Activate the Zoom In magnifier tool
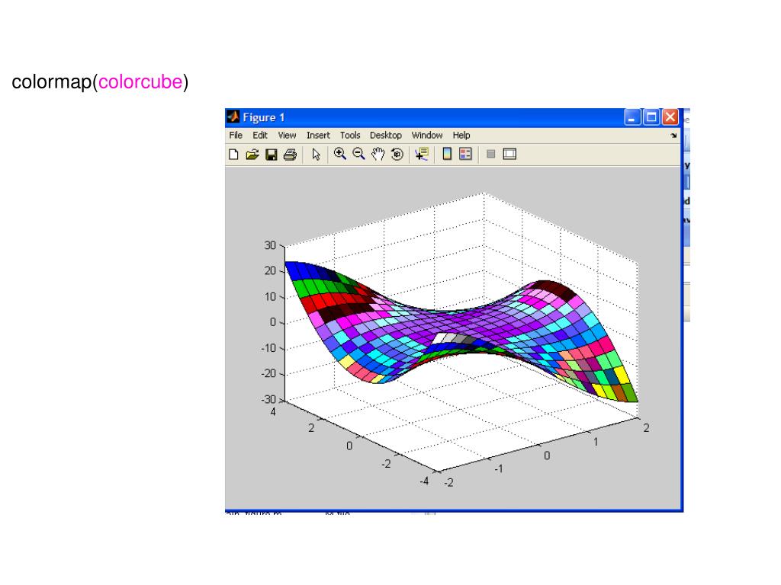 coord(339,154)
